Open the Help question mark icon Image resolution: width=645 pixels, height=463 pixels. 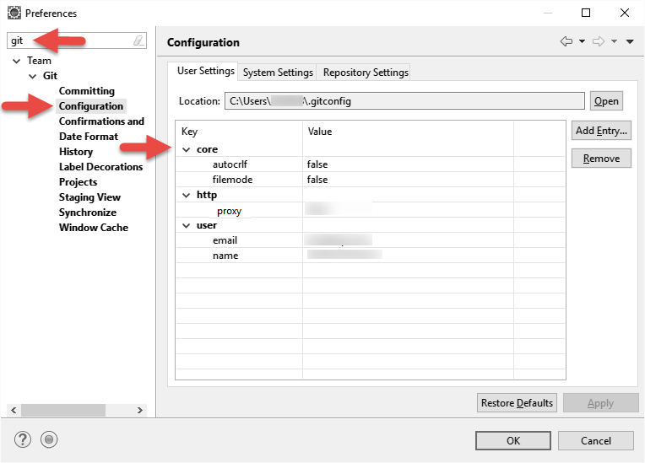click(x=23, y=439)
